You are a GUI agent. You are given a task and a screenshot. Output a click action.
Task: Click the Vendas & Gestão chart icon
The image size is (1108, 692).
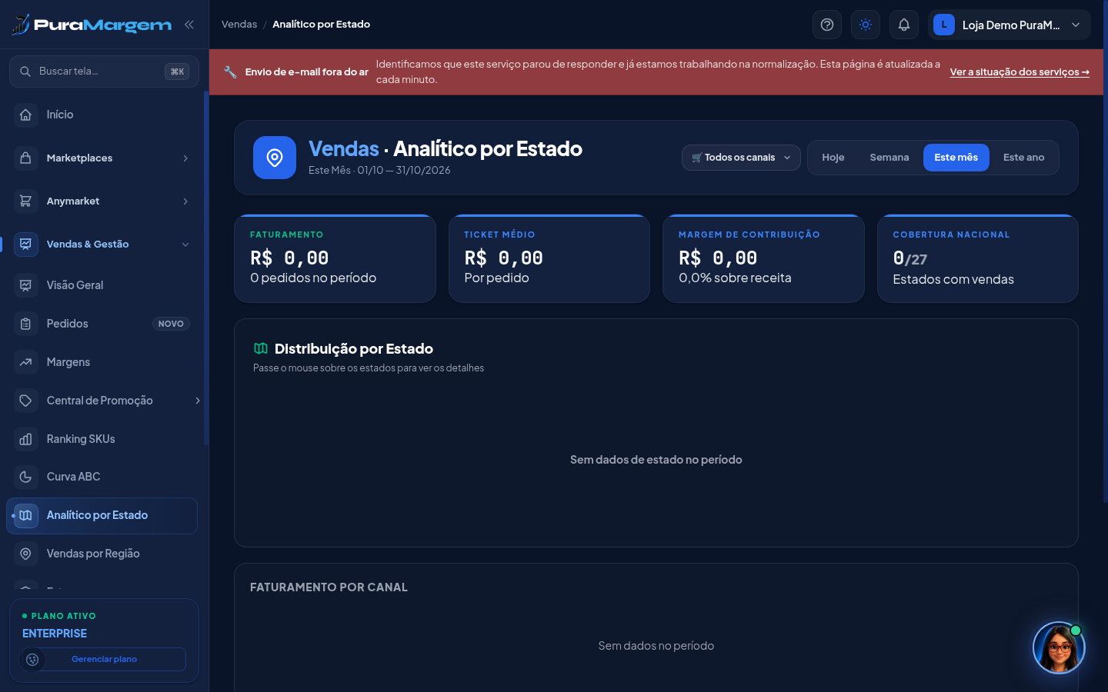[25, 244]
